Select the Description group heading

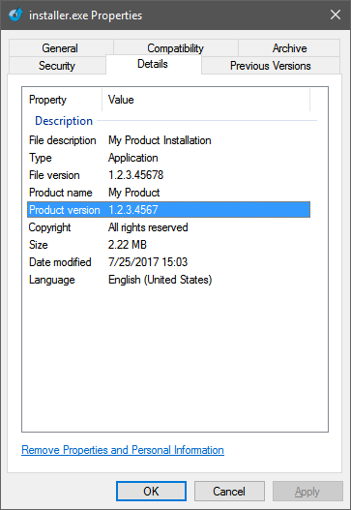coord(64,121)
